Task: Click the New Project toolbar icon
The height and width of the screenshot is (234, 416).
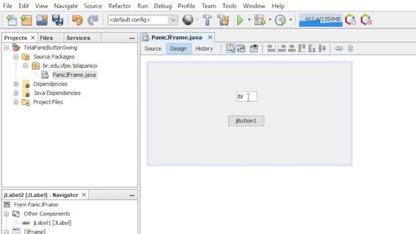Action: (26, 20)
